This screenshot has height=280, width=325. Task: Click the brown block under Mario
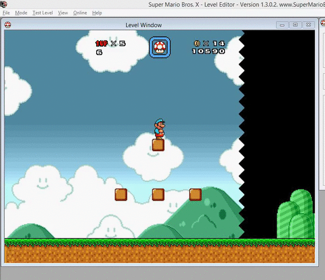pyautogui.click(x=158, y=145)
